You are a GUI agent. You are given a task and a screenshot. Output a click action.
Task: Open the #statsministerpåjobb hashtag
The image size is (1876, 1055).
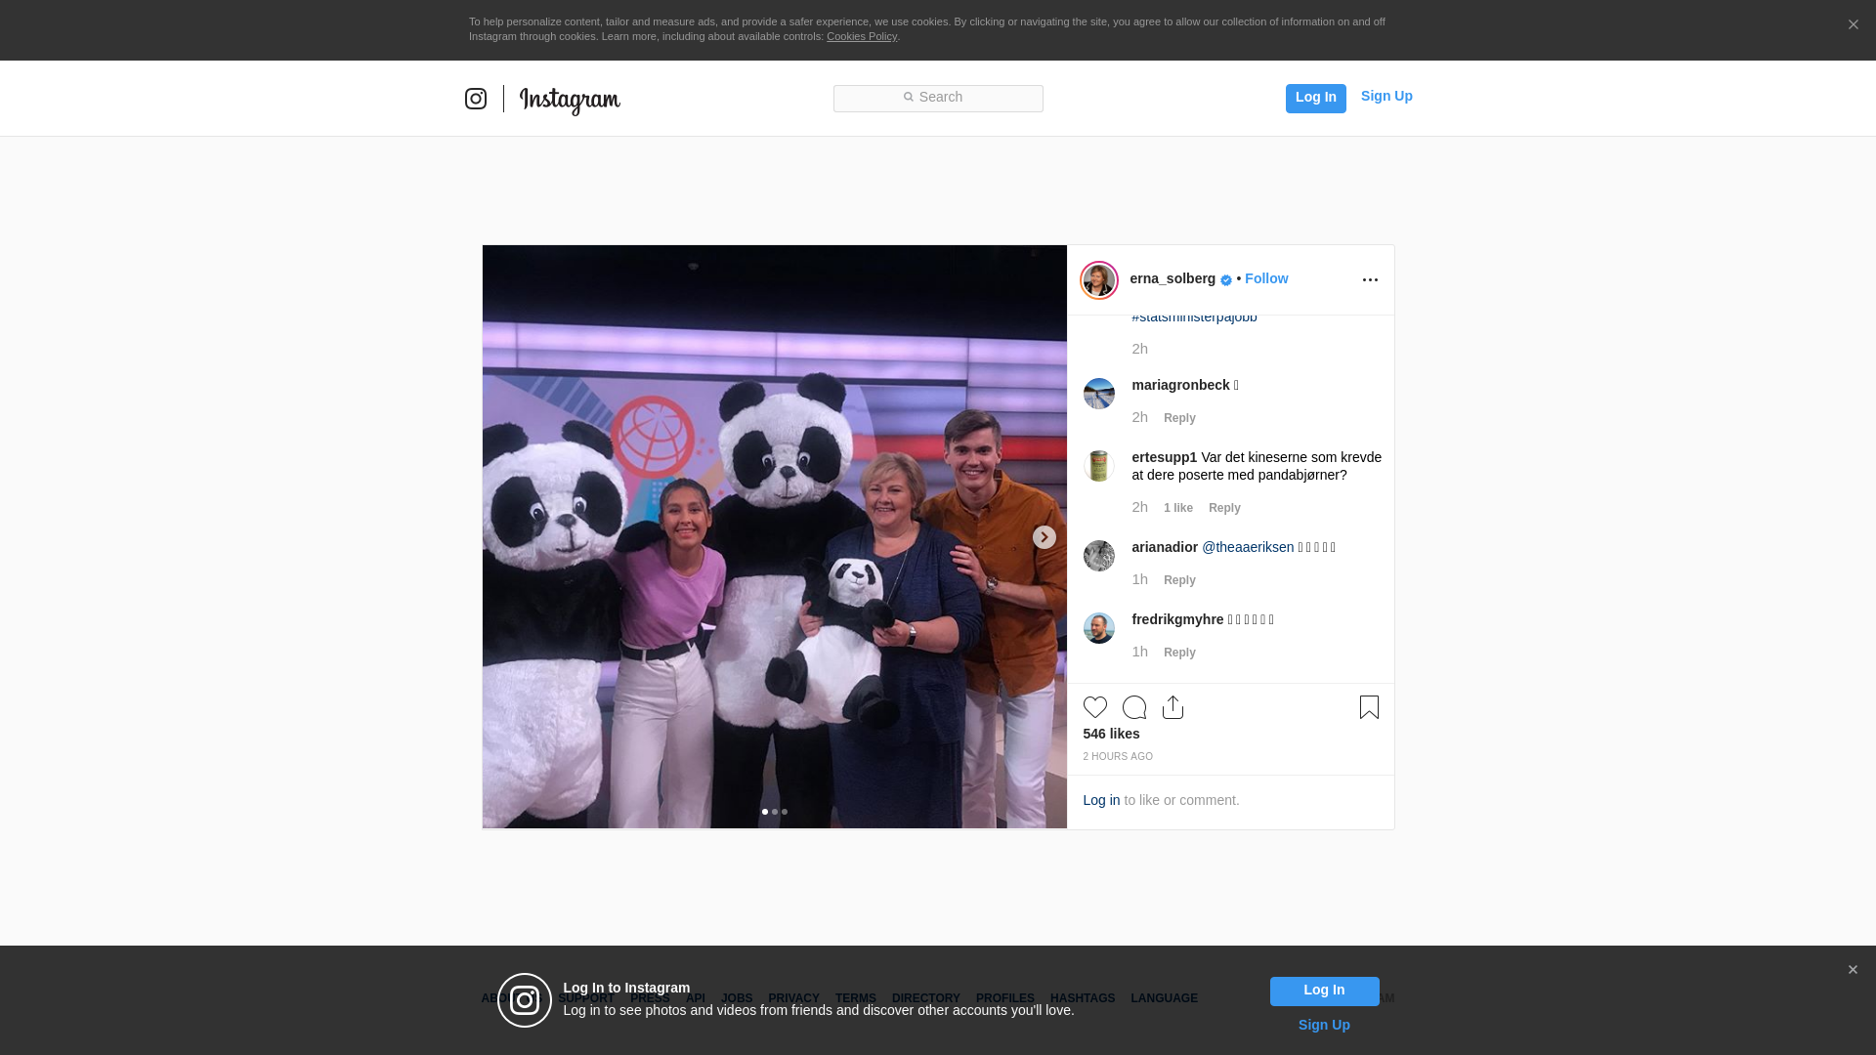(x=1194, y=318)
